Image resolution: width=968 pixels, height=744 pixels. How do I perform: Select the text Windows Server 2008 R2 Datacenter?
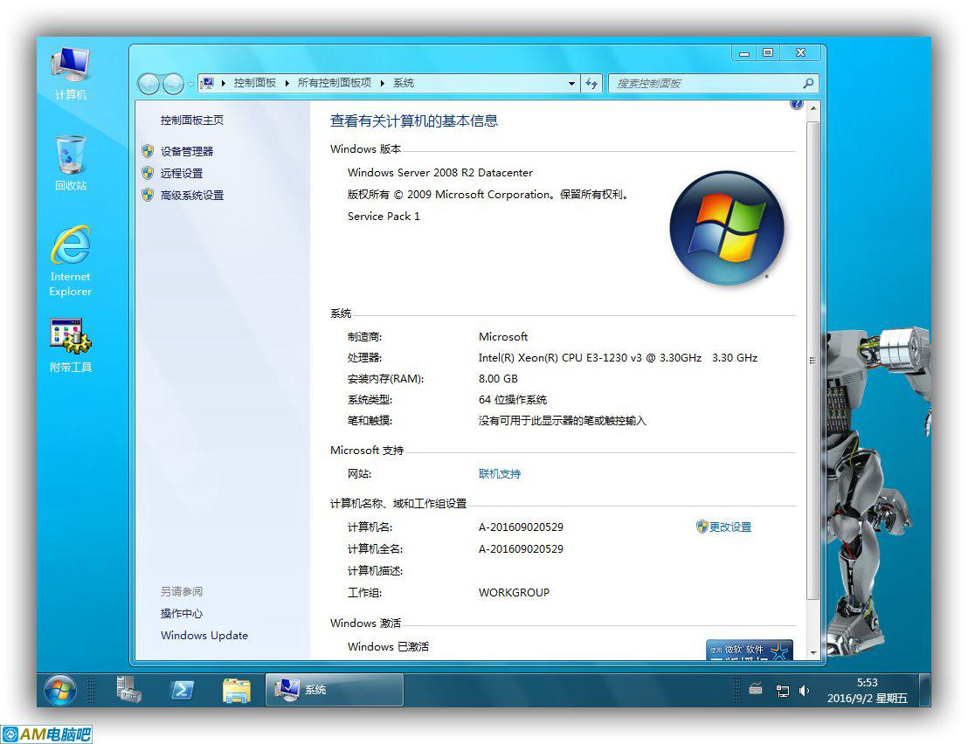point(440,173)
